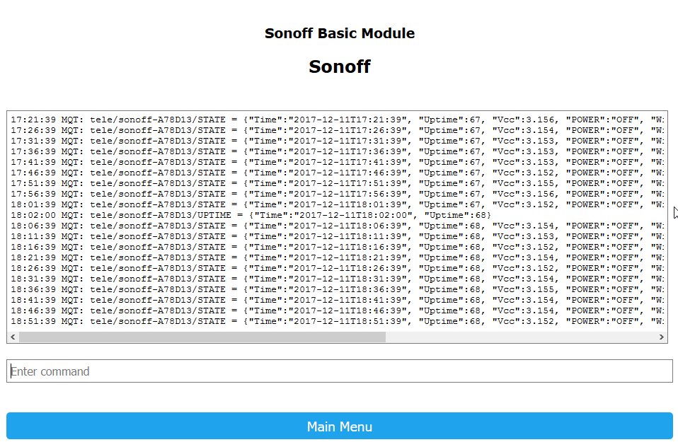Click the 18:31:39 log line
The height and width of the screenshot is (447, 678).
(338, 279)
